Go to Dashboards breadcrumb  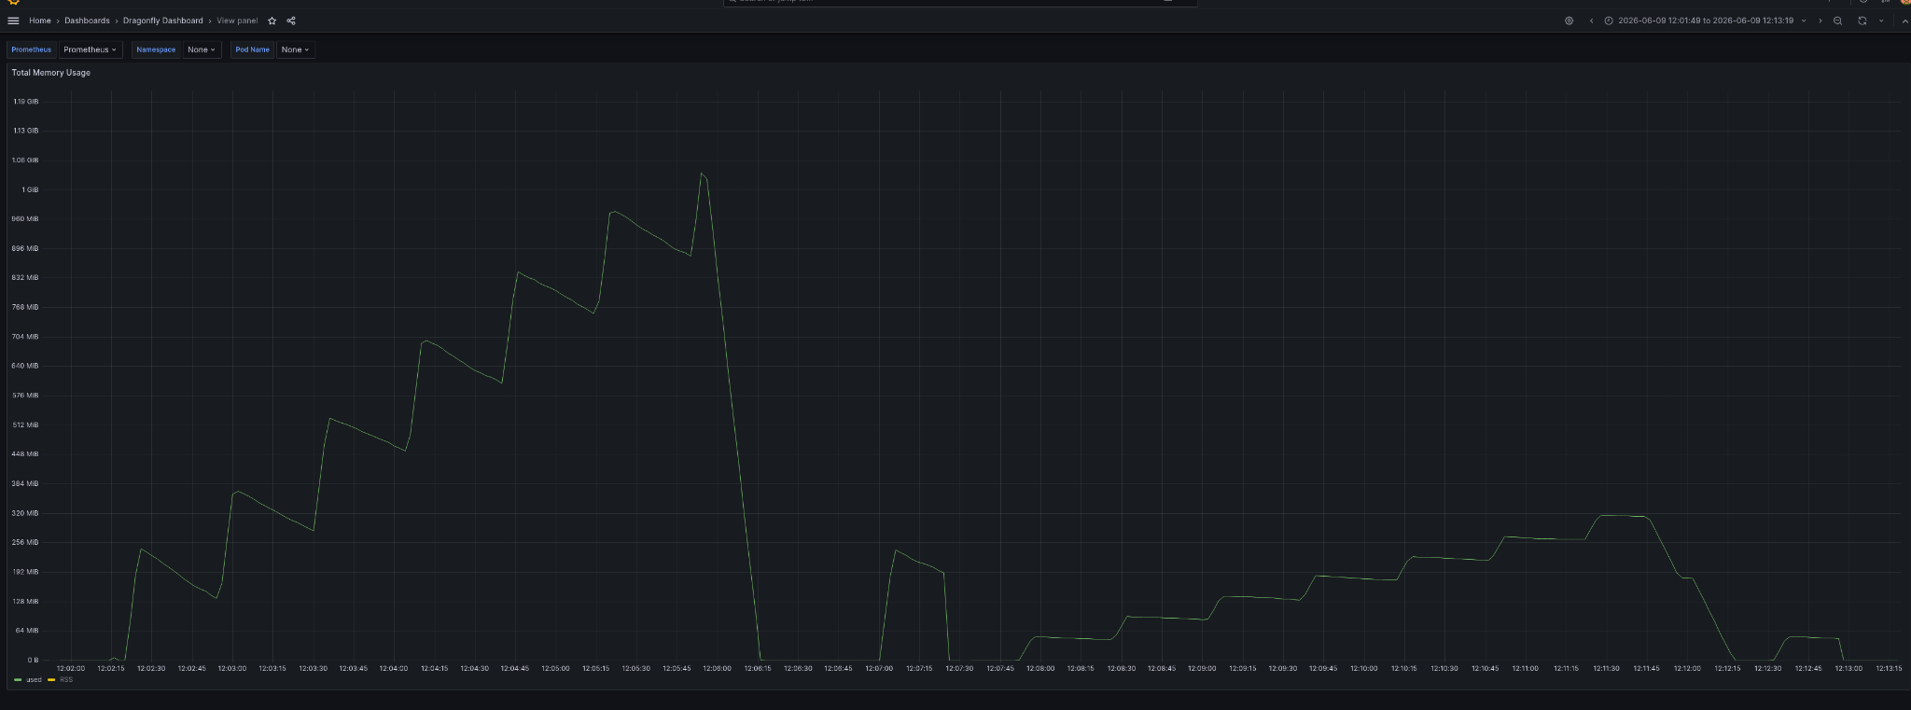(x=87, y=21)
